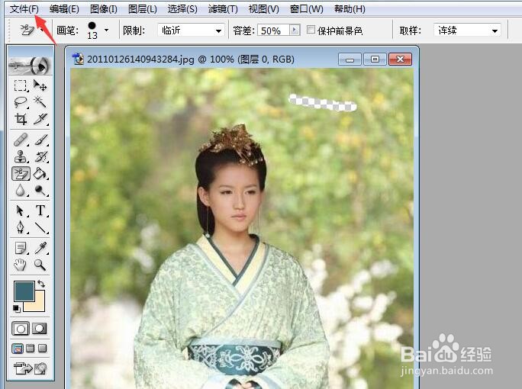Open the 限制 dropdown showing 临近
This screenshot has height=389, width=522.
(x=191, y=31)
